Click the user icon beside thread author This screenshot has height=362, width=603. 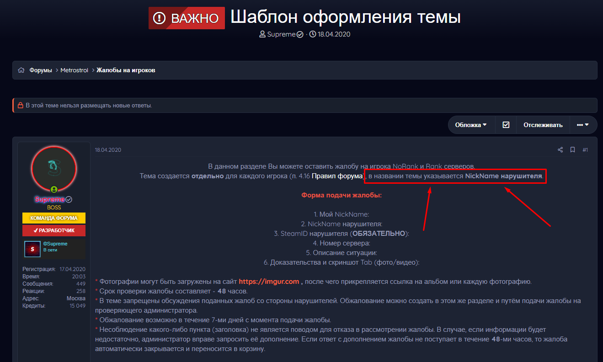262,34
